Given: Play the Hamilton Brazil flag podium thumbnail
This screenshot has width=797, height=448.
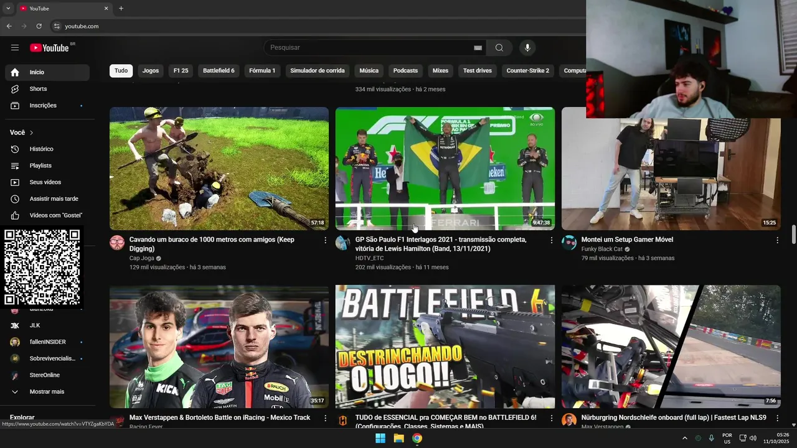Looking at the screenshot, I should pyautogui.click(x=445, y=169).
